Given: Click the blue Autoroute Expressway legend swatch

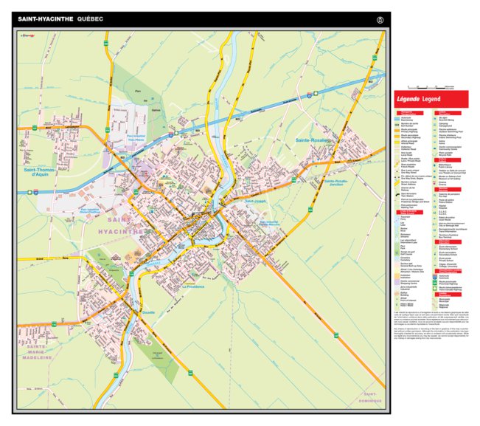Looking at the screenshot, I should pos(397,119).
